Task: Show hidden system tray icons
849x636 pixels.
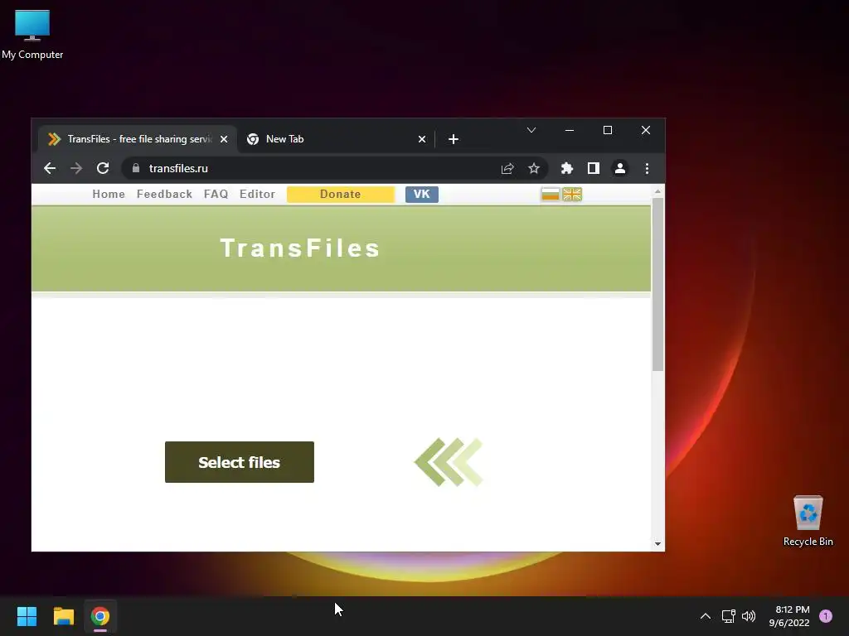Action: (706, 616)
